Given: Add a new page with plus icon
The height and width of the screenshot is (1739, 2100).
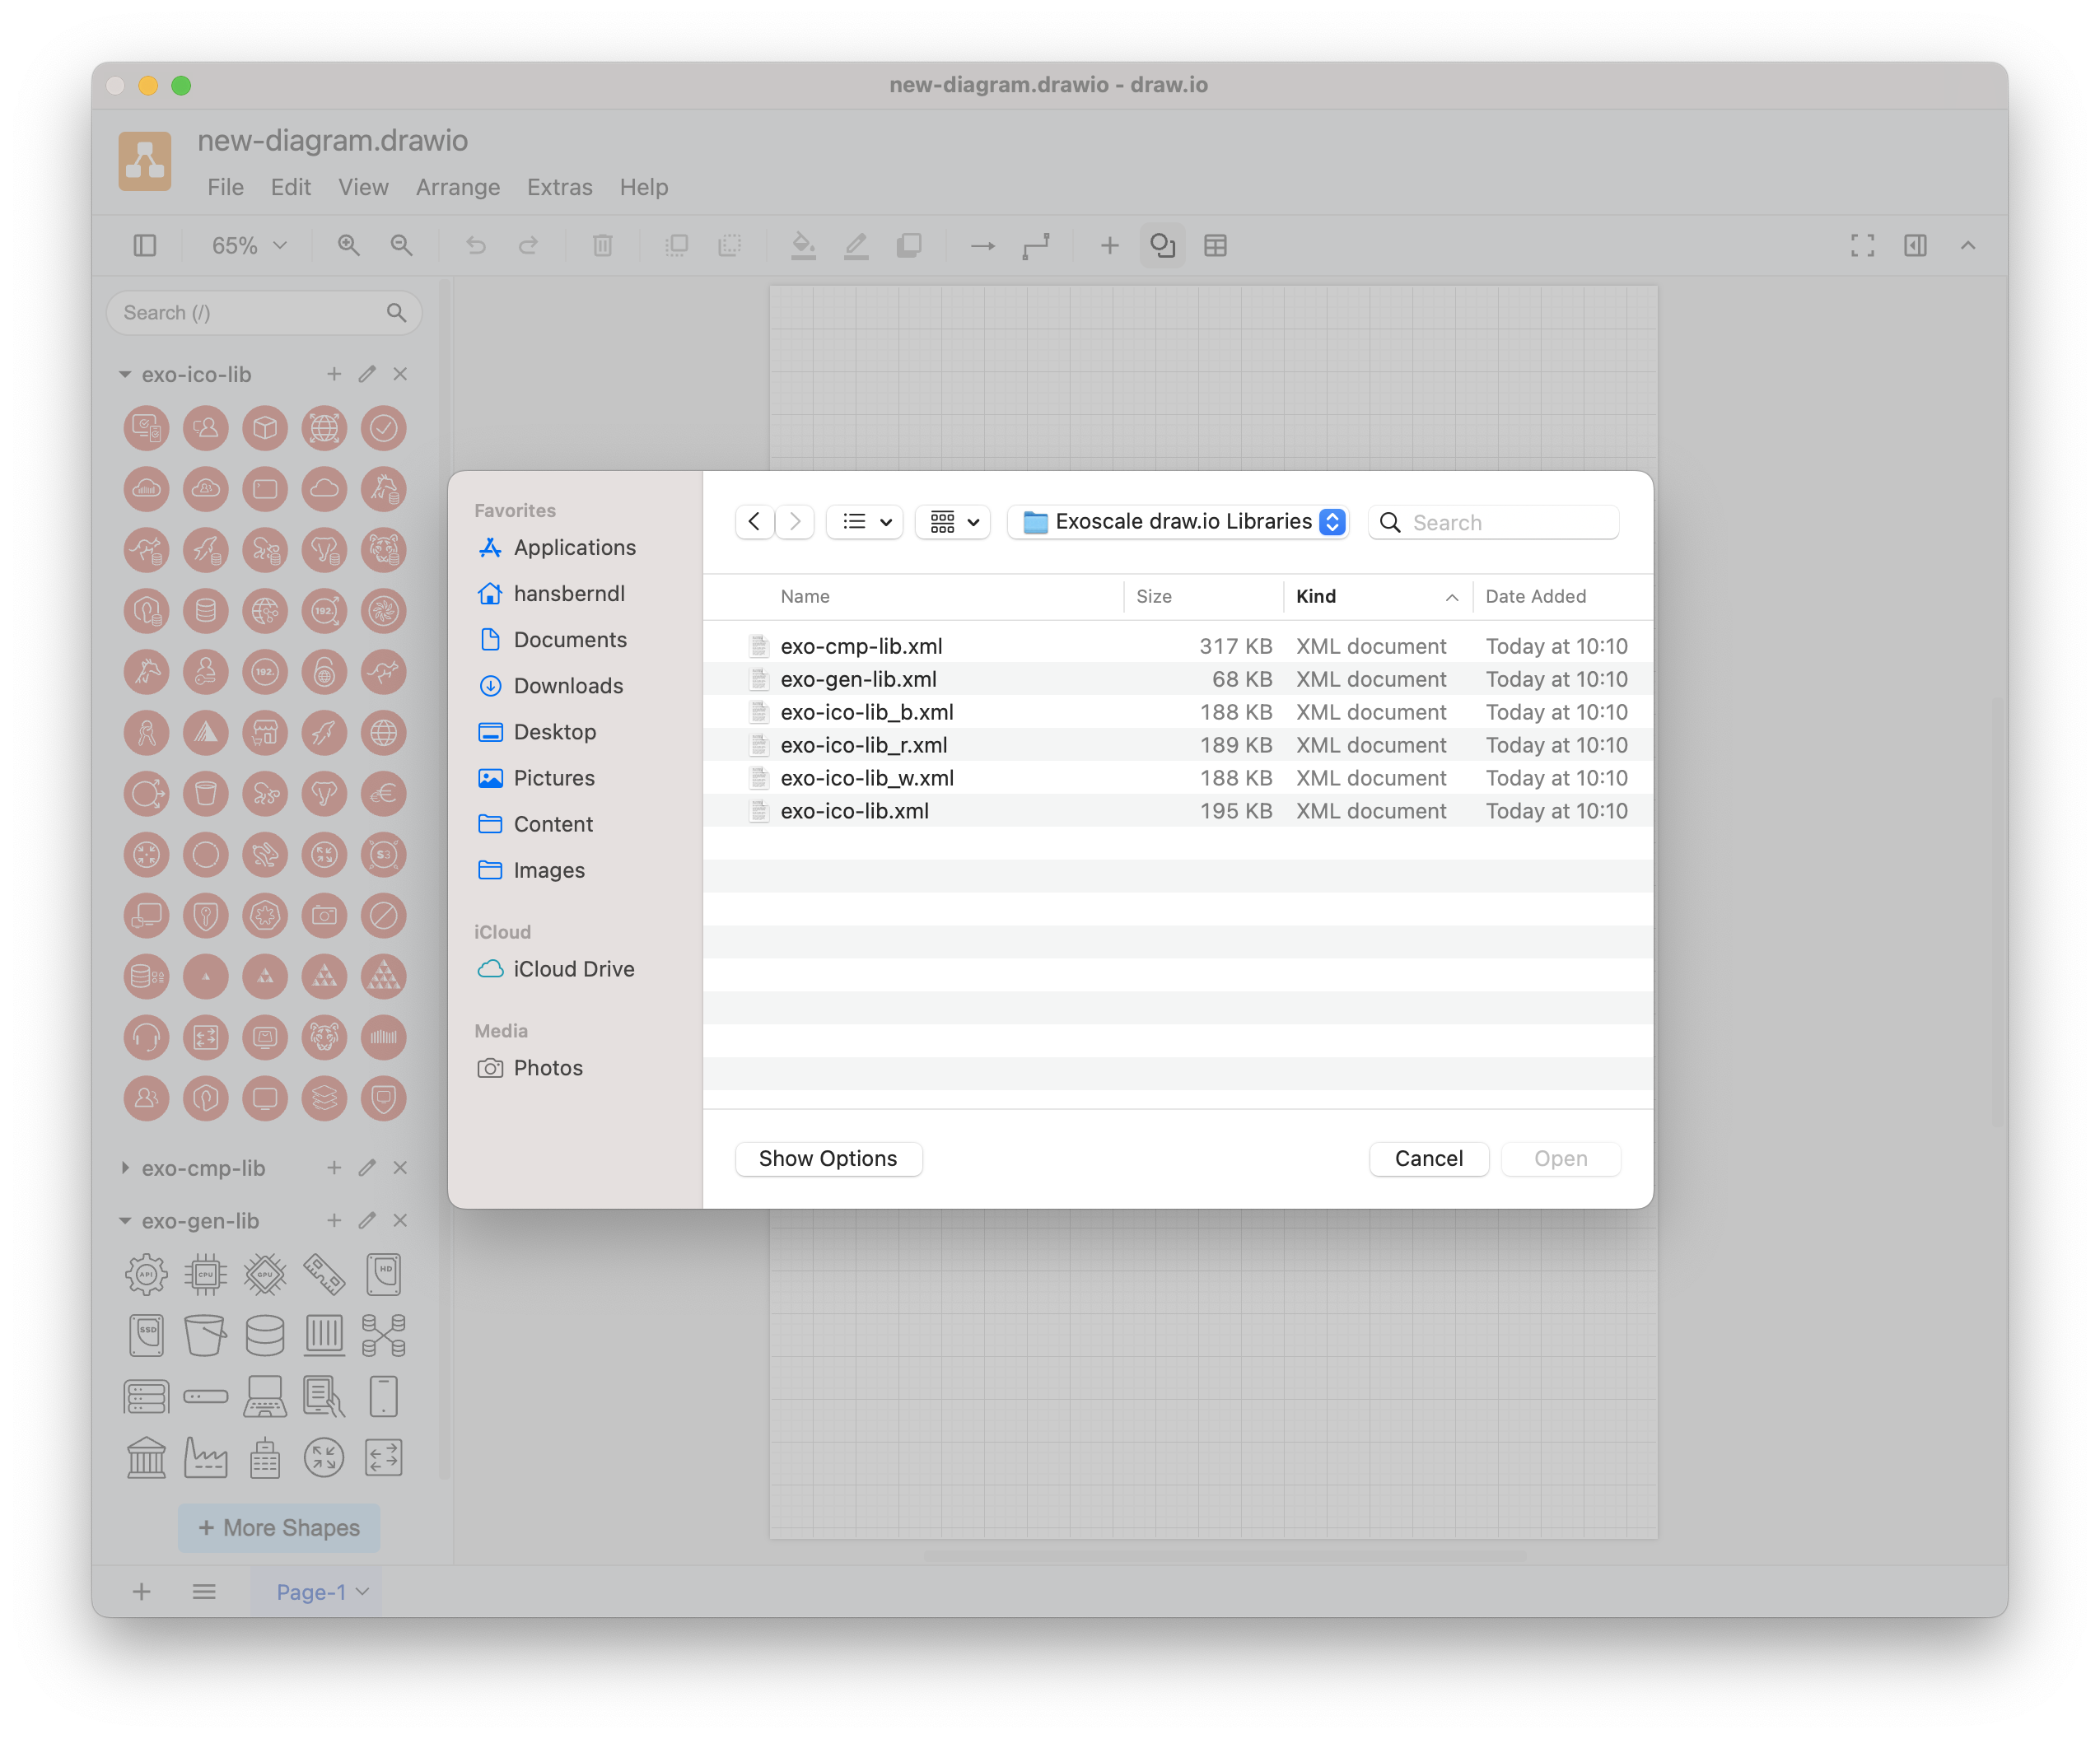Looking at the screenshot, I should coord(142,1591).
